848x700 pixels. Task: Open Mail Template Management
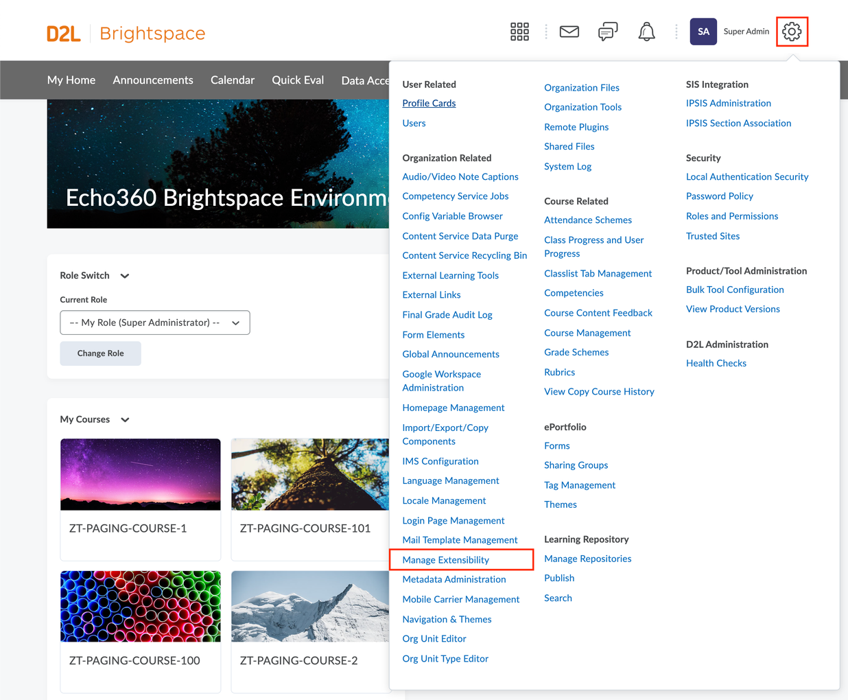pyautogui.click(x=460, y=540)
